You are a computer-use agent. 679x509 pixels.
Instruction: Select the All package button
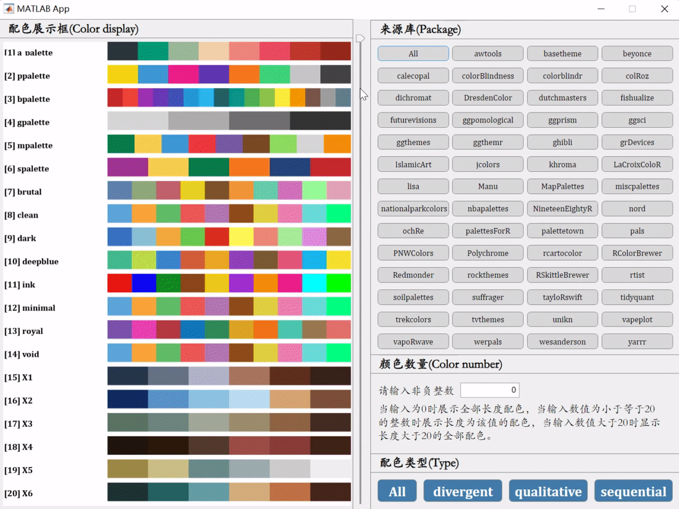[x=413, y=54]
